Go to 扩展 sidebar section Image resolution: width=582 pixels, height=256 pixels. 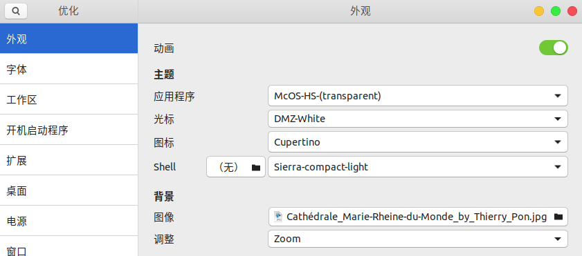69,160
